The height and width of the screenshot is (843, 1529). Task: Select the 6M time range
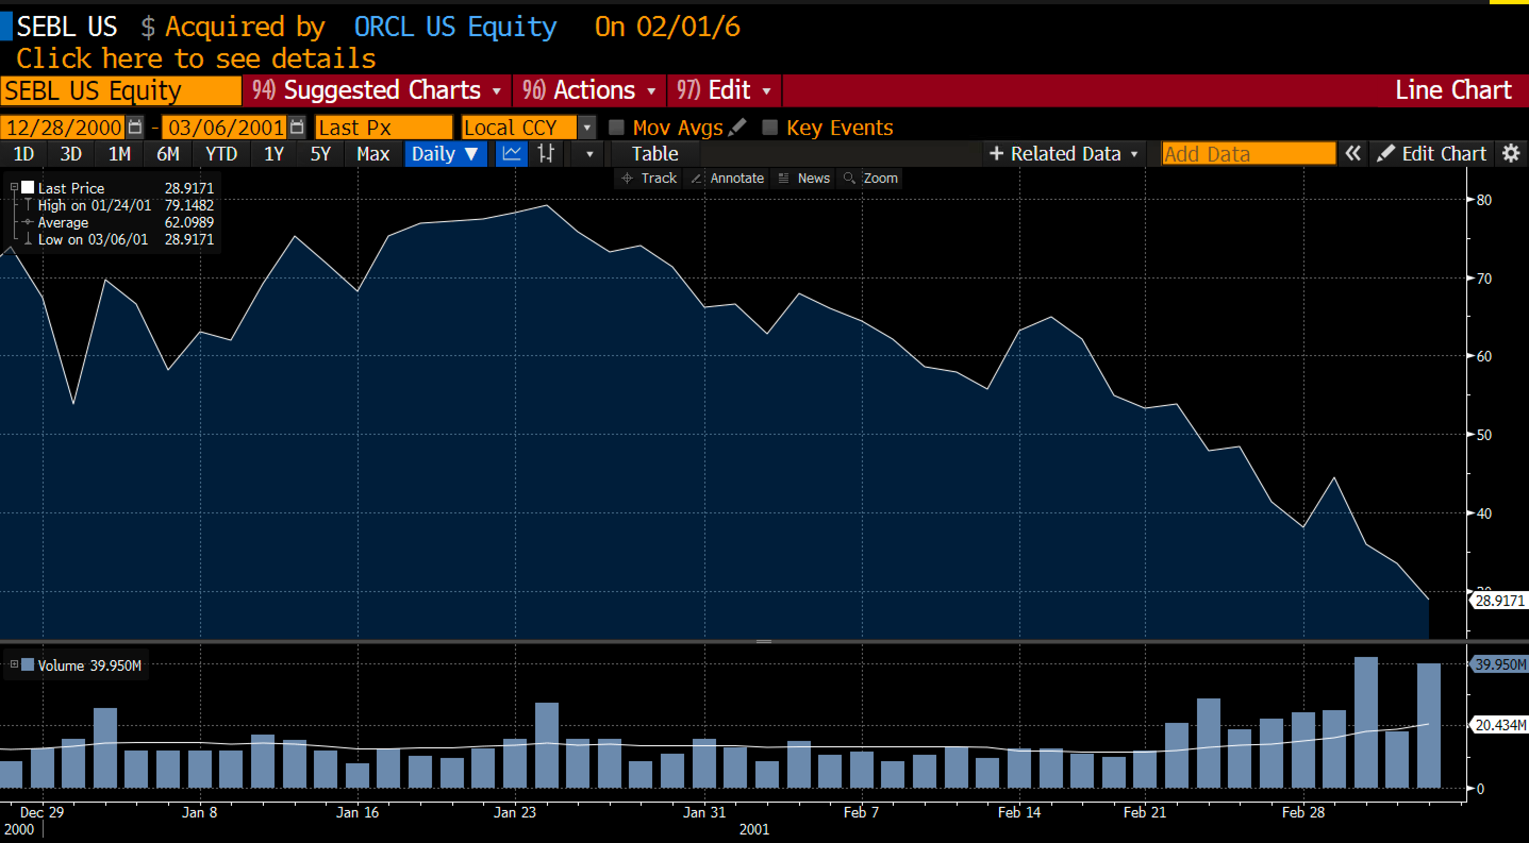[168, 154]
